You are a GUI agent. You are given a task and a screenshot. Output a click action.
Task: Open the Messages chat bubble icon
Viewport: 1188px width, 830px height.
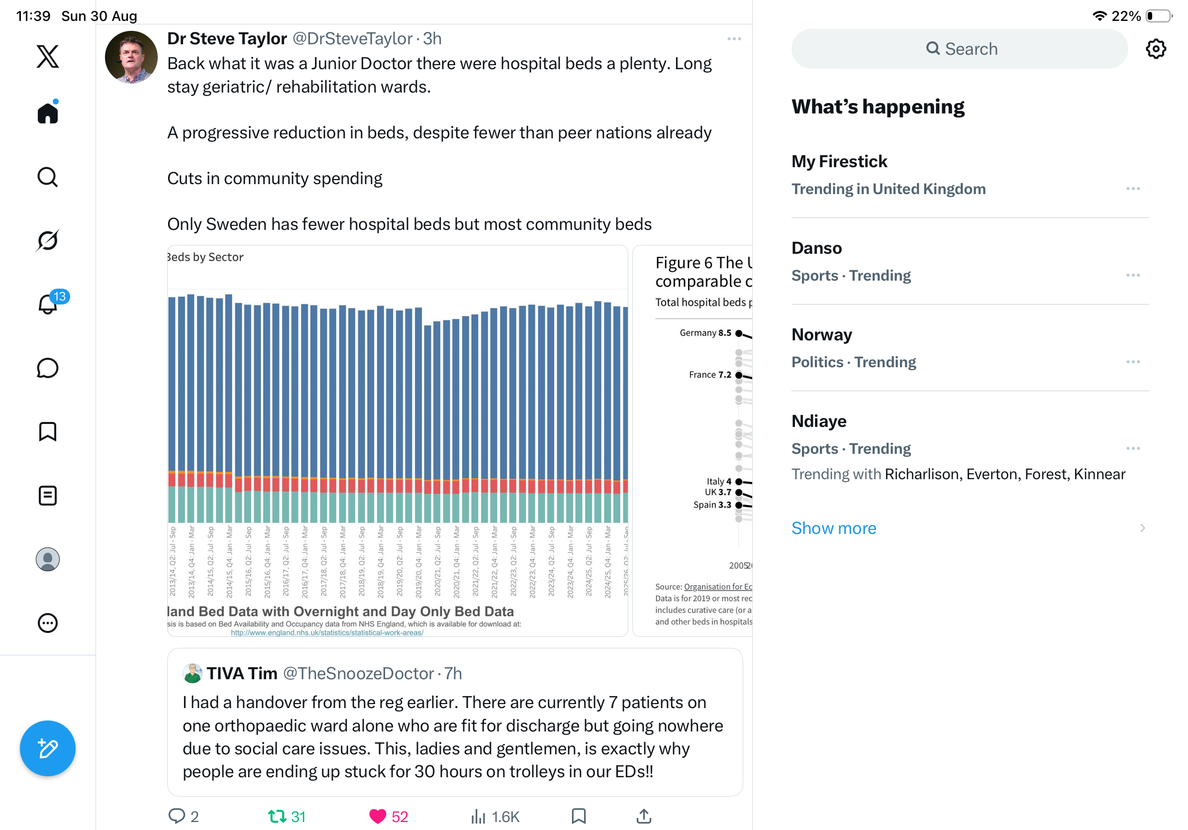pyautogui.click(x=48, y=368)
